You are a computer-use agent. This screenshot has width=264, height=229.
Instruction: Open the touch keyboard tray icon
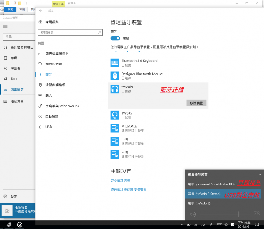(219, 225)
